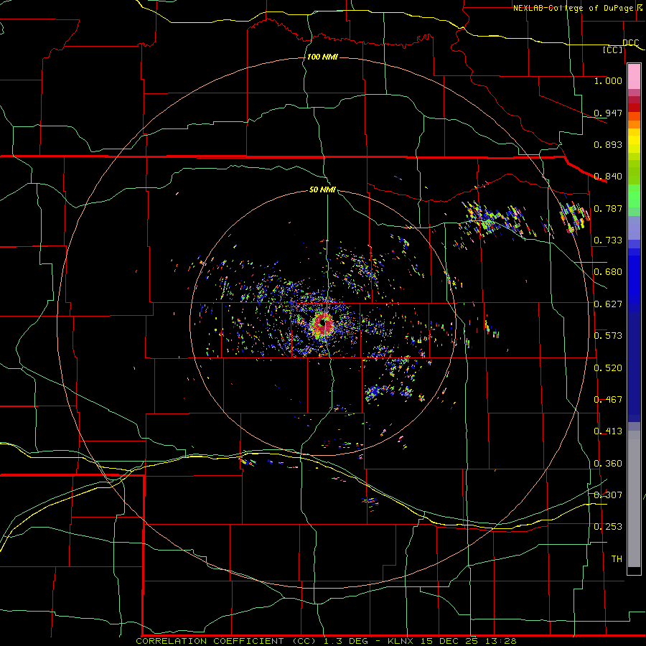Pick the 0.253 legend value

[608, 527]
